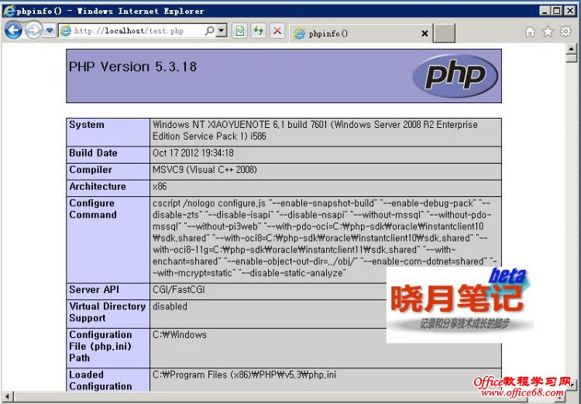
Task: Refresh the page with green arrows icon
Action: click(x=258, y=31)
